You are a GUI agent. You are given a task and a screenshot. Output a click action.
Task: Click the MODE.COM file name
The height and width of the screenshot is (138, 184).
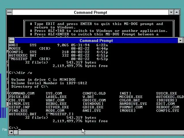(55, 111)
